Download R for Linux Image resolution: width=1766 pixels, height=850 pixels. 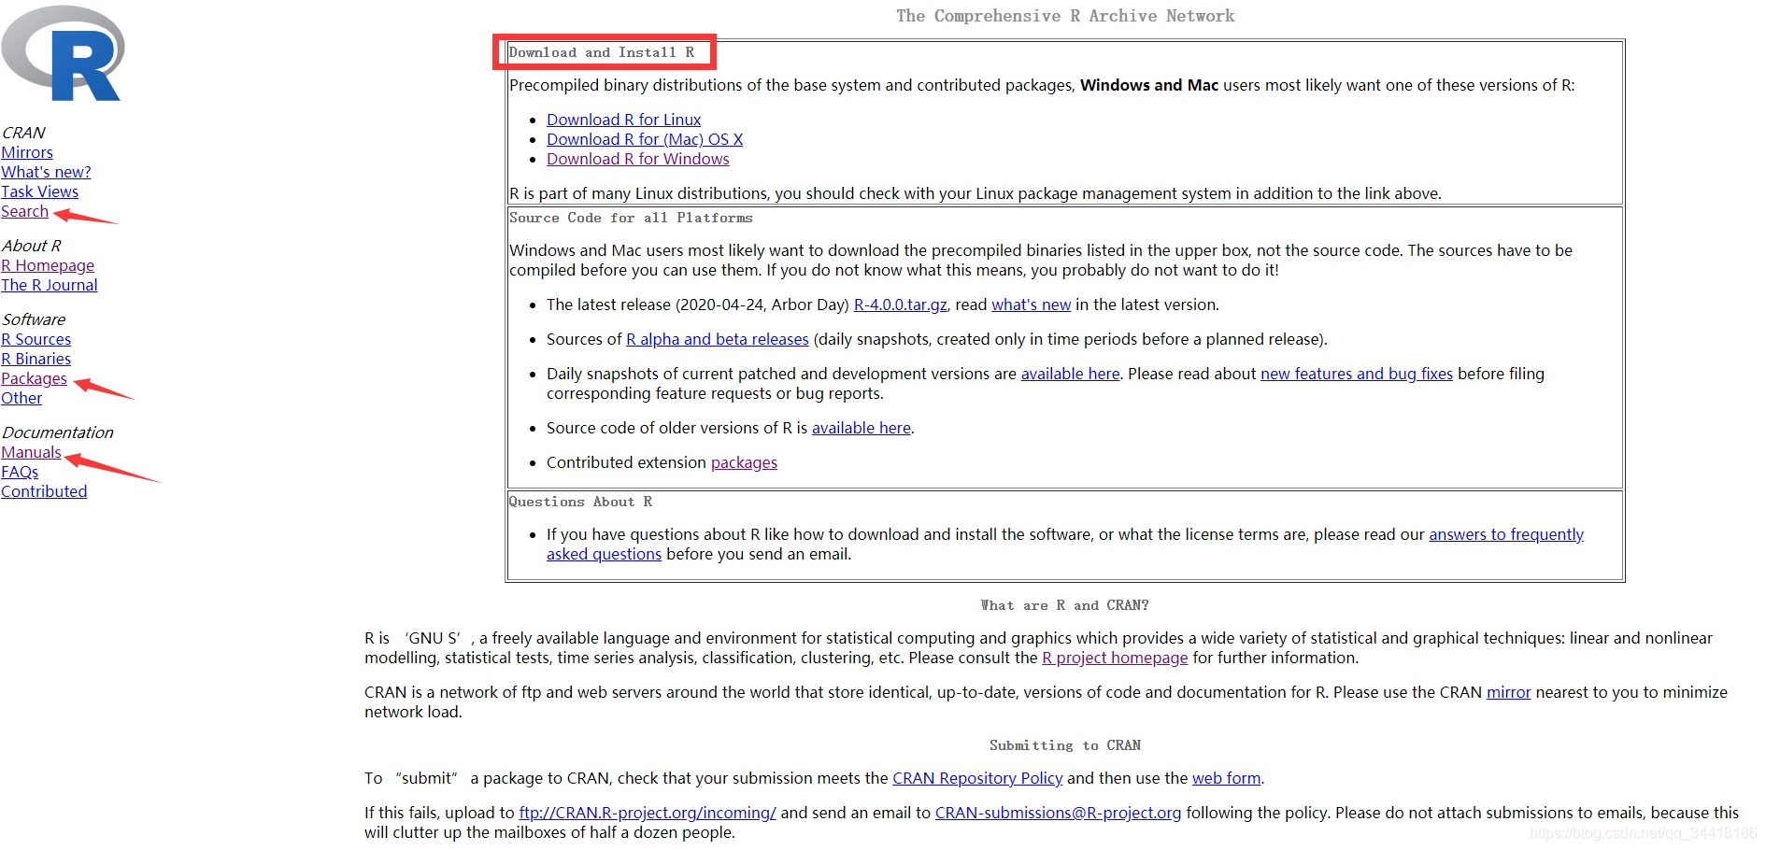point(623,120)
